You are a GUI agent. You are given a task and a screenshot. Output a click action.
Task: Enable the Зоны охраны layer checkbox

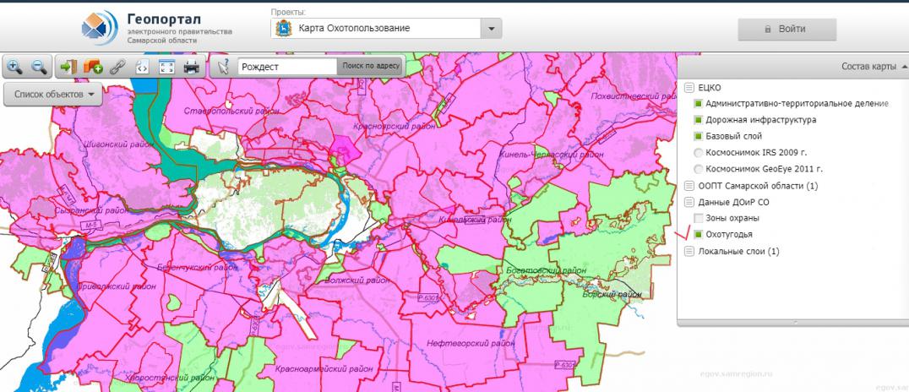[x=699, y=218]
